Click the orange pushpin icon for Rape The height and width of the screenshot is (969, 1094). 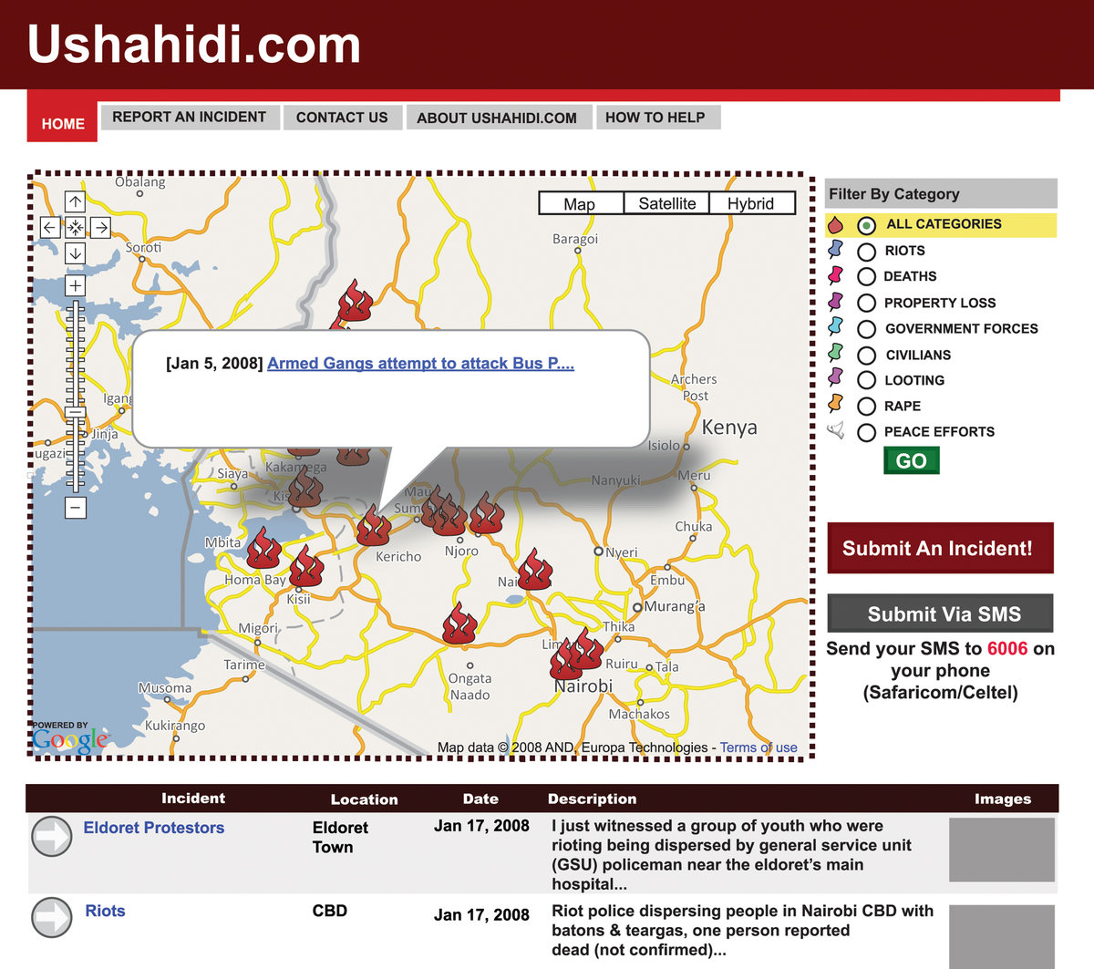coord(835,404)
